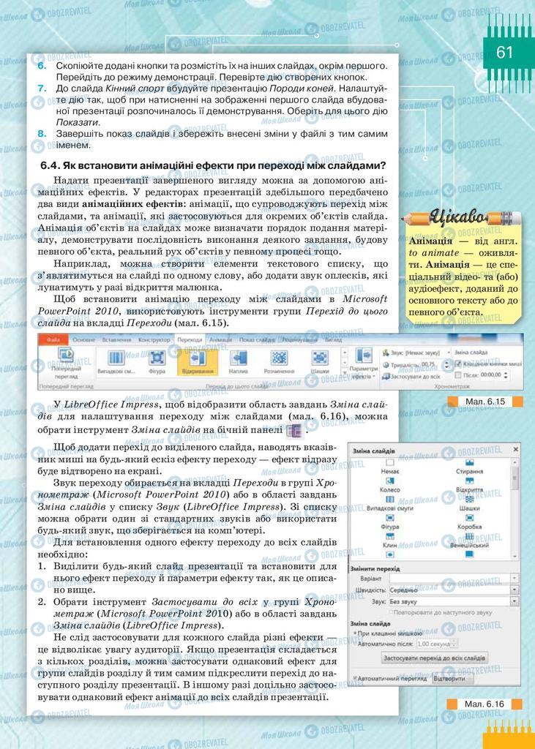Switch to the Анімація tab
Screen dimensions: 535x749
(220, 339)
